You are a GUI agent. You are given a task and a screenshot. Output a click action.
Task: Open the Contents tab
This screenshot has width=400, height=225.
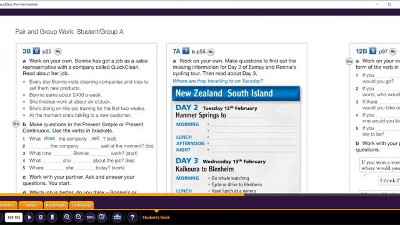click(x=7, y=205)
